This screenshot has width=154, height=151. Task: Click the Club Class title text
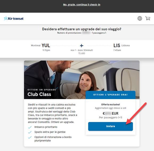click(39, 94)
